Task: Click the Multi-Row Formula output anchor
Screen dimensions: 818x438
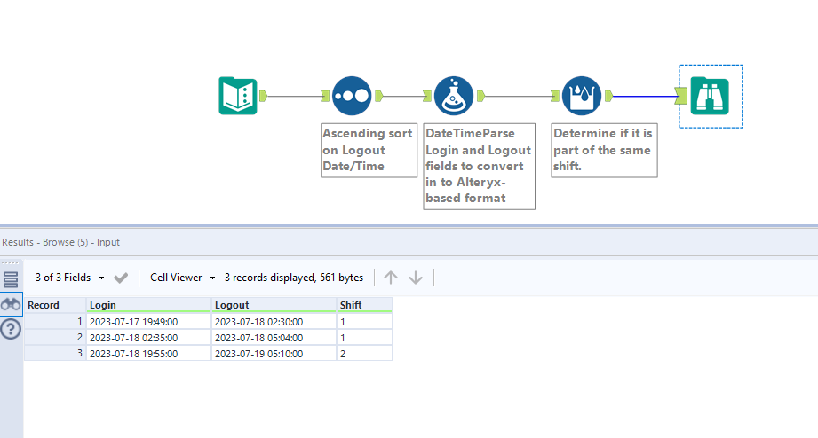Action: 608,96
